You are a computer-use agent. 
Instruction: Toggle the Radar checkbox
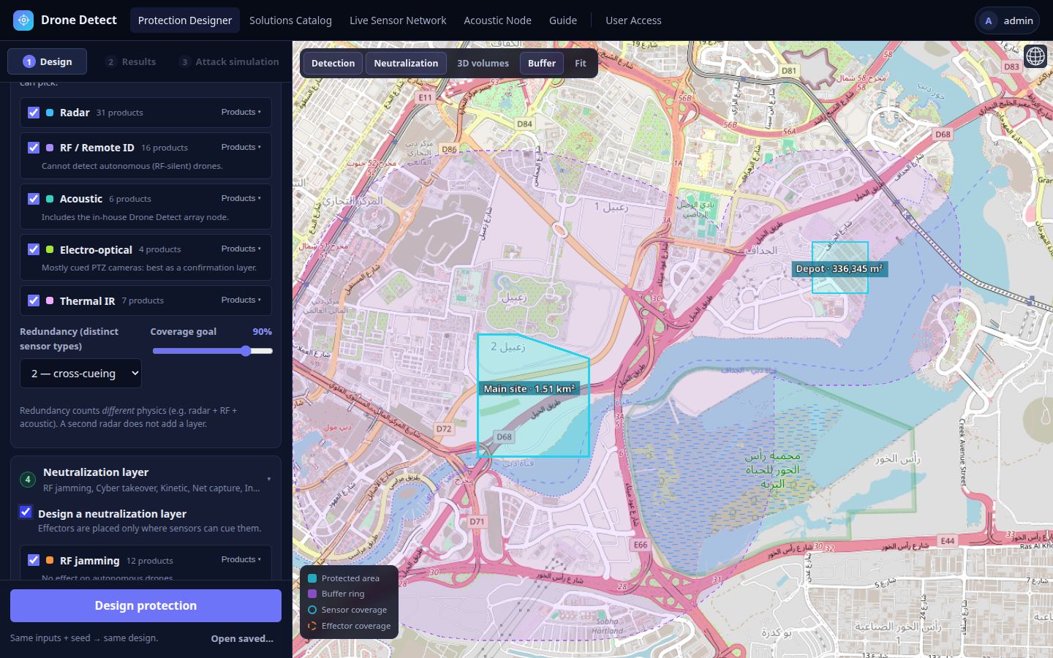[x=34, y=113]
